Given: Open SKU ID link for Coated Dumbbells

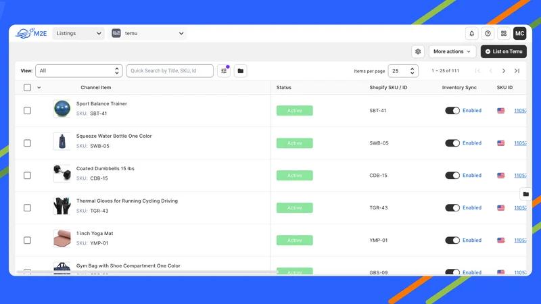Looking at the screenshot, I should pos(520,176).
